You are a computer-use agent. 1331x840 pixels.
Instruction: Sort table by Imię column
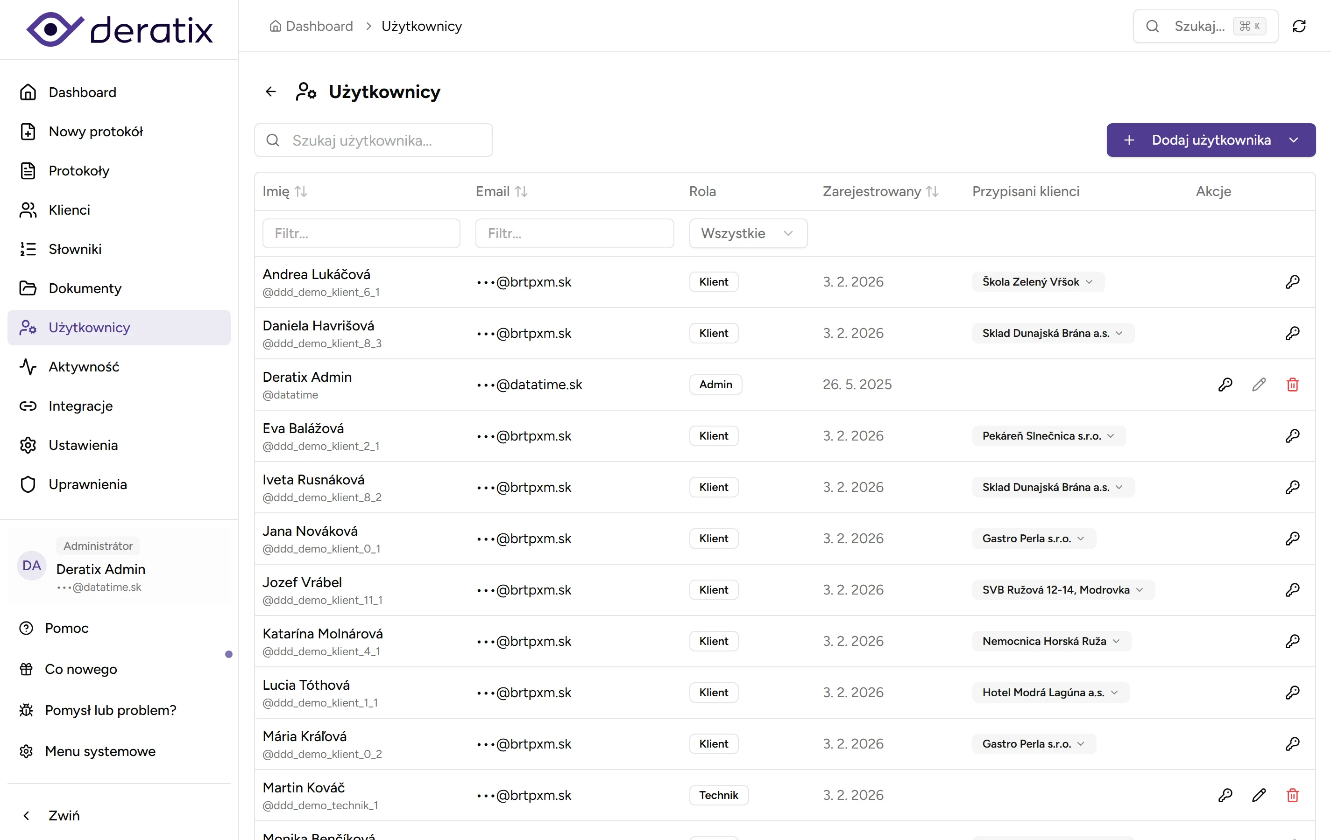[x=285, y=191]
